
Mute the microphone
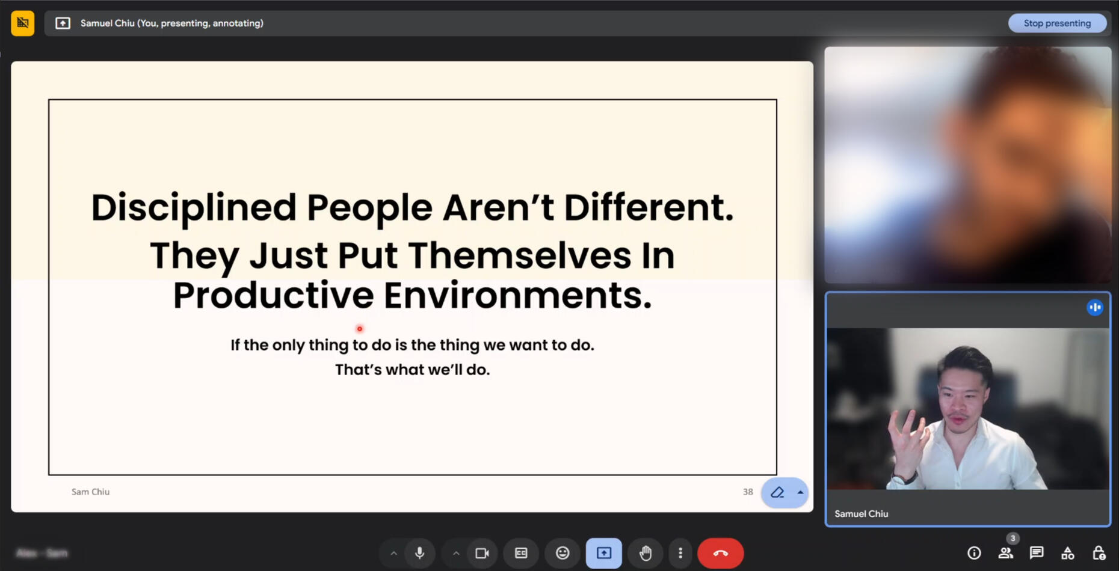420,553
